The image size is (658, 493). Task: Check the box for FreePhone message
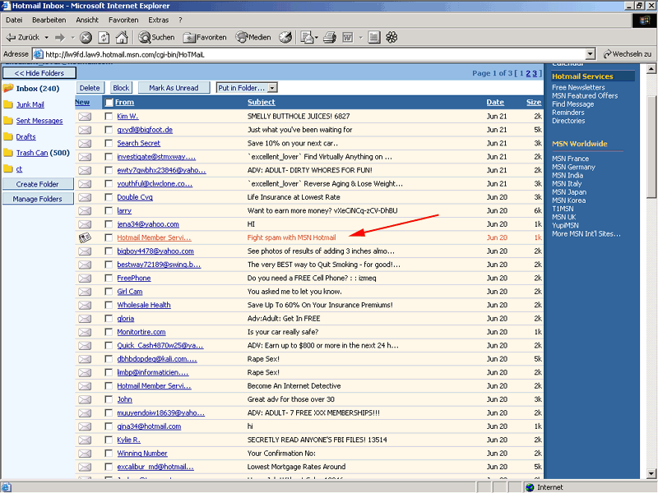click(109, 278)
